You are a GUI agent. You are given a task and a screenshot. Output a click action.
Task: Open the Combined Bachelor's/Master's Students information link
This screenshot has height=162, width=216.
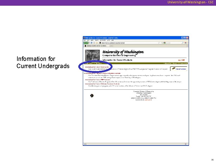[x=103, y=73]
